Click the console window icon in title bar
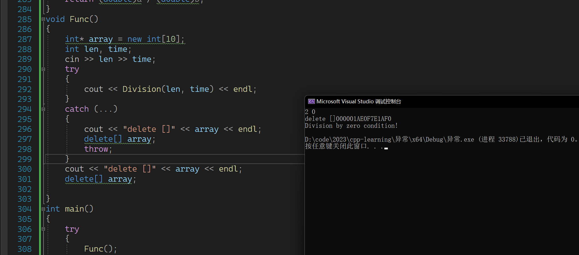The height and width of the screenshot is (255, 579). [x=311, y=101]
